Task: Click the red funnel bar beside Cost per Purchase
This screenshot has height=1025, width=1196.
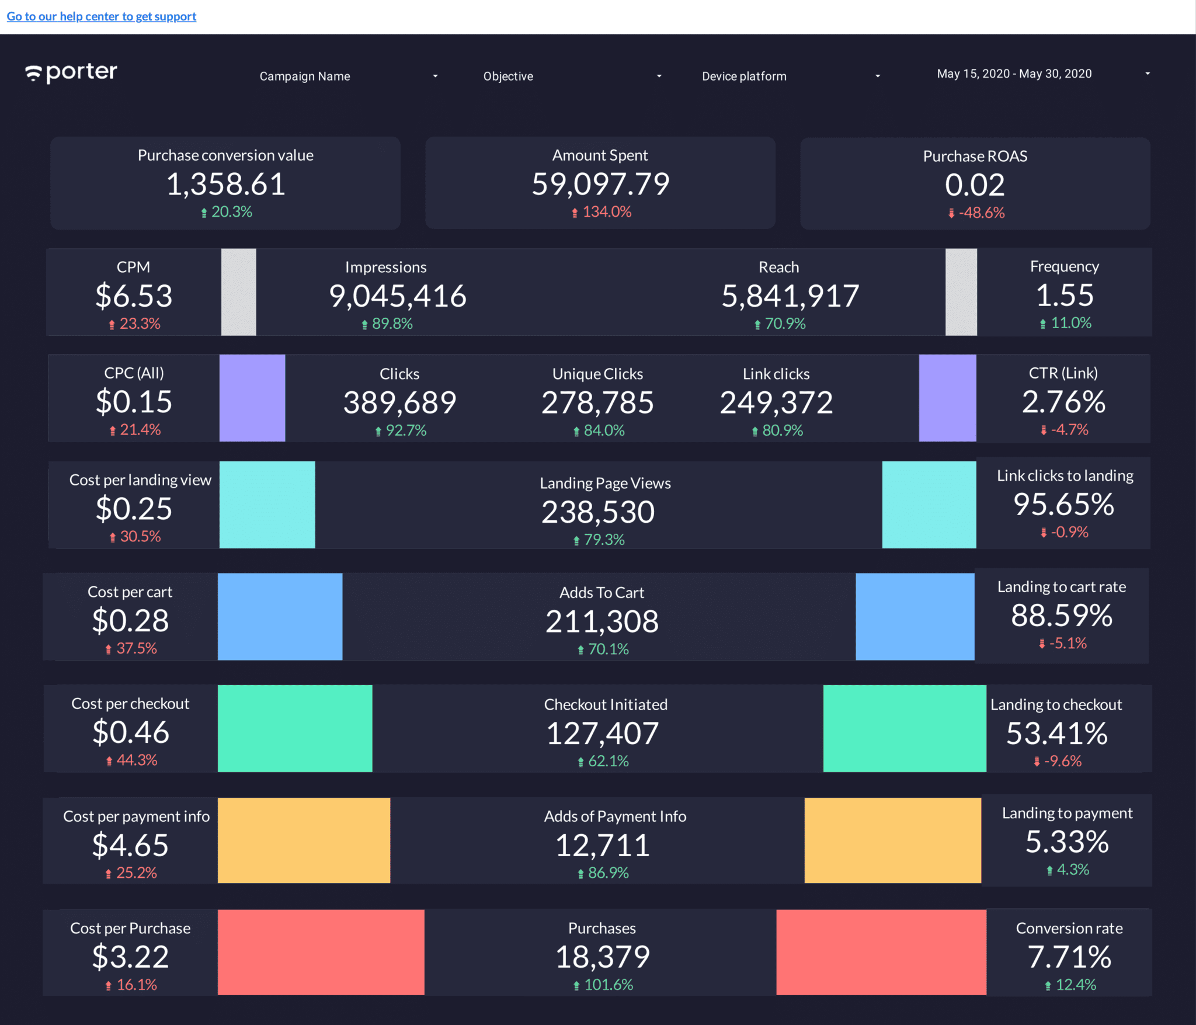Action: pyautogui.click(x=321, y=952)
